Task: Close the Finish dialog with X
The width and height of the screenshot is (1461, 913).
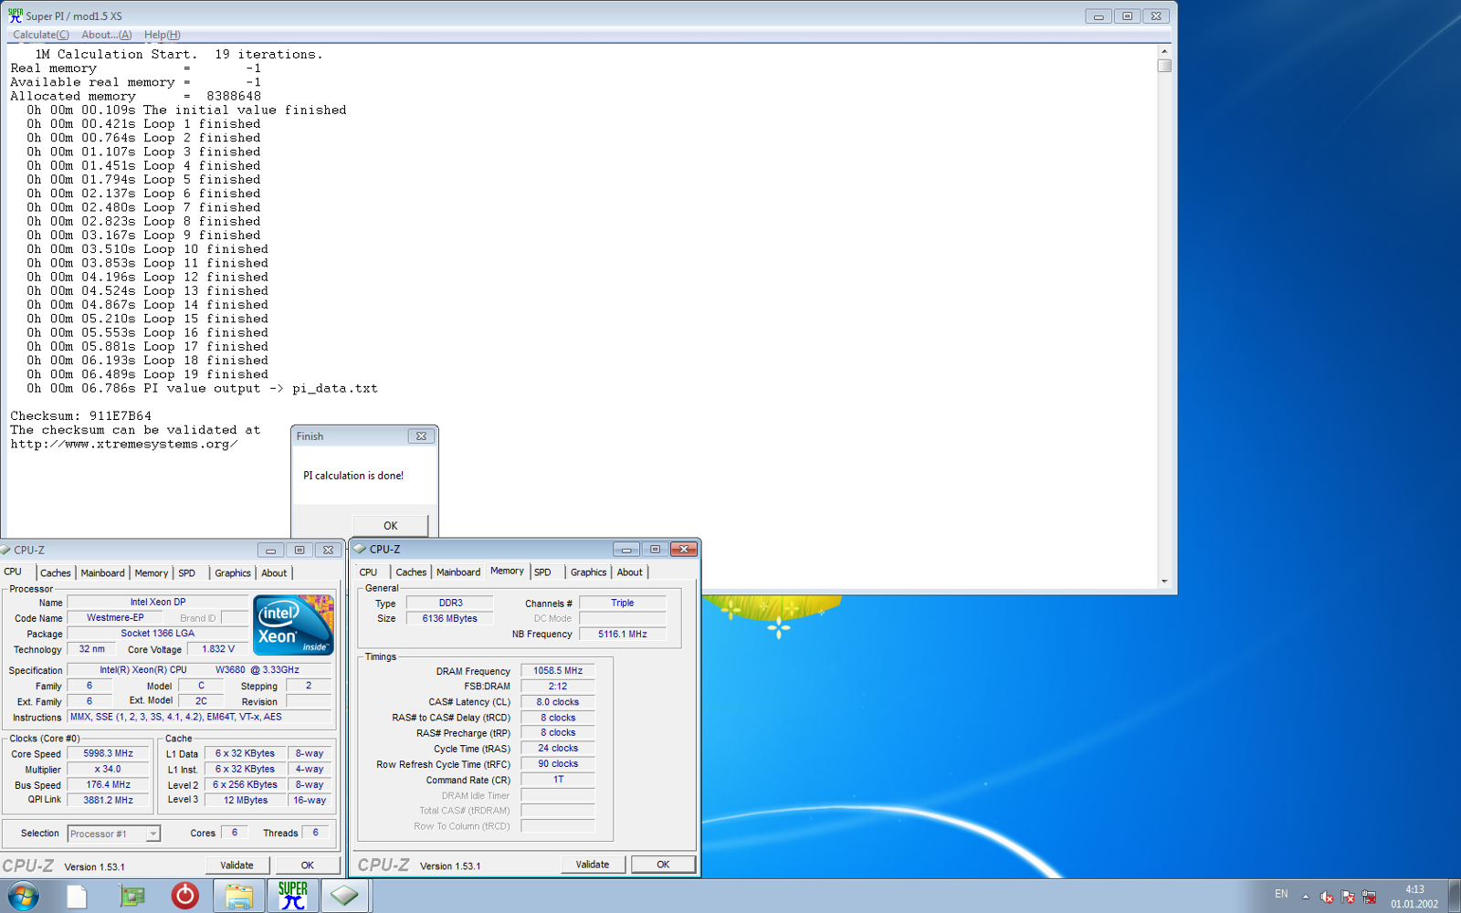Action: 421,436
